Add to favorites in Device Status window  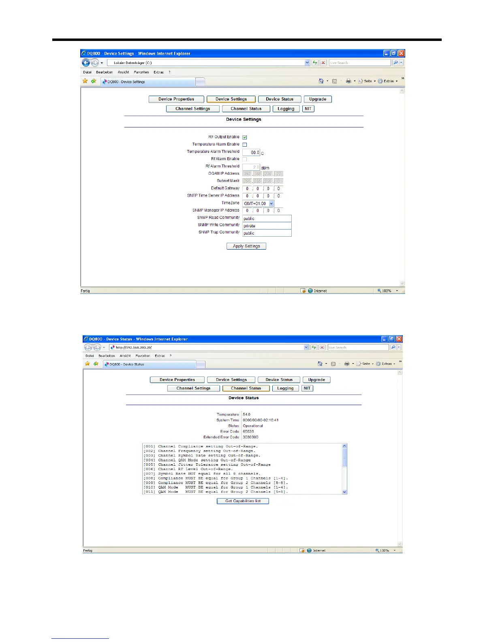point(96,364)
